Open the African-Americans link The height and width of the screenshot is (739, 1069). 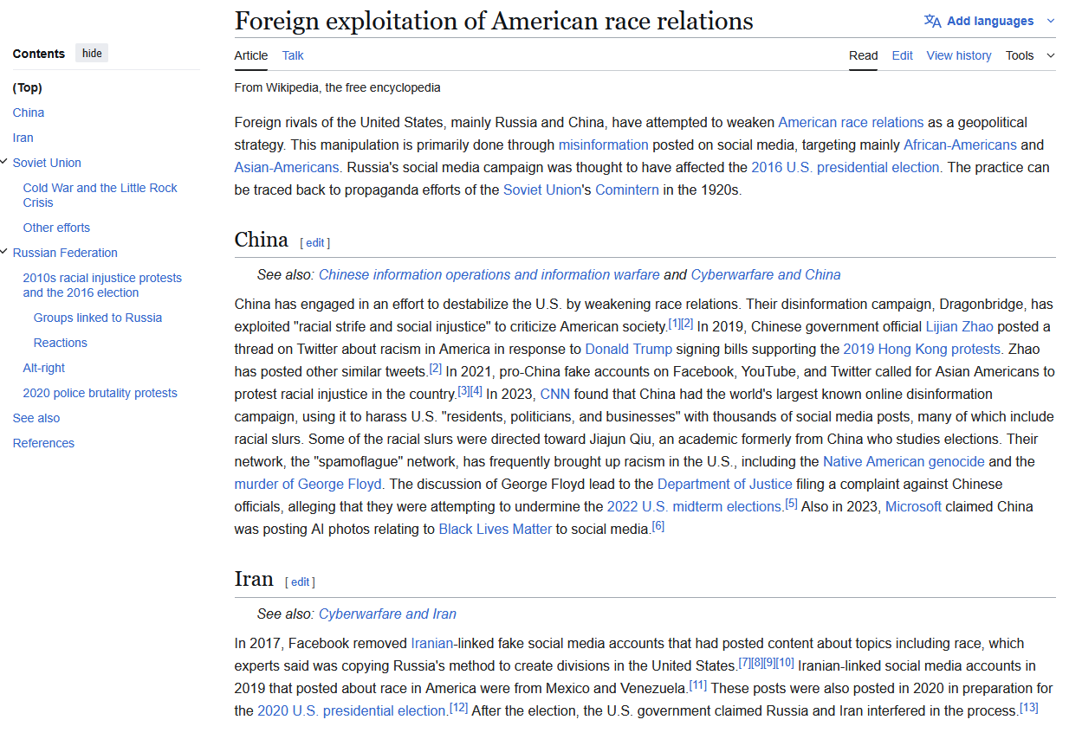point(960,145)
